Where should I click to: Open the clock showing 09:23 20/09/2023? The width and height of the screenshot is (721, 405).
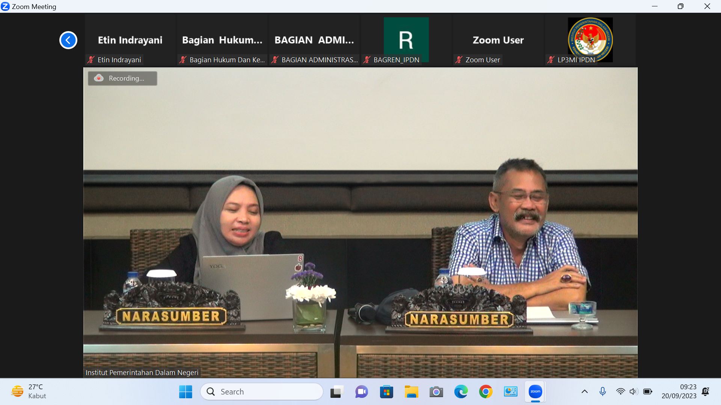[679, 391]
